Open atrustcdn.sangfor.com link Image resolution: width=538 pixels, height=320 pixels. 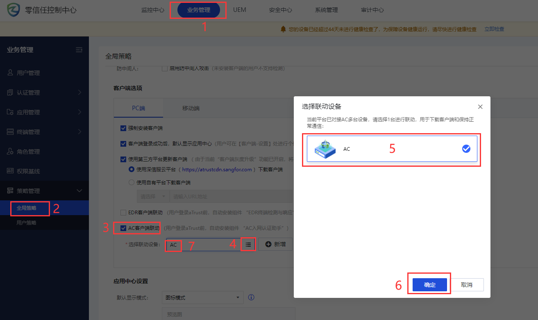point(217,169)
